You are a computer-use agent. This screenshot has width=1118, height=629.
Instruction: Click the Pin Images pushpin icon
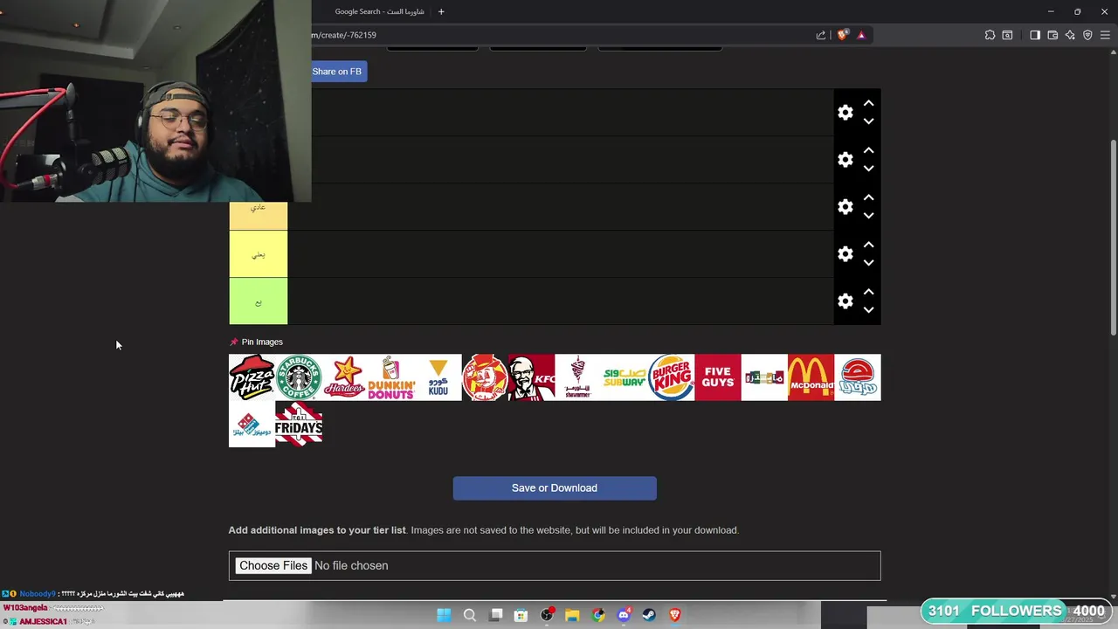pyautogui.click(x=233, y=342)
